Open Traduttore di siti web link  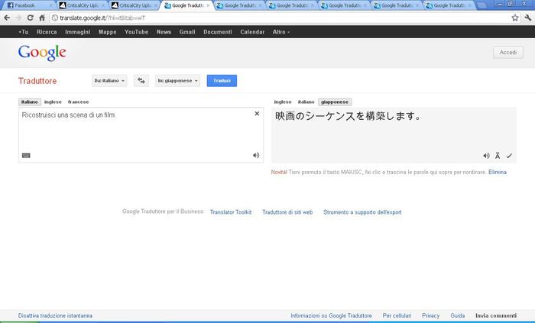coord(287,212)
